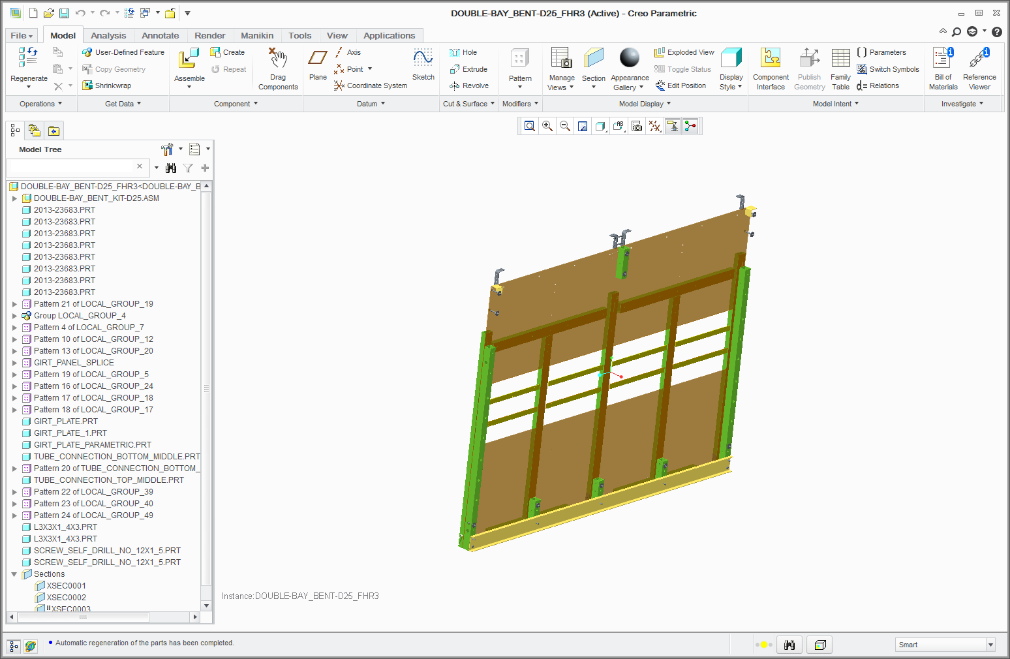Click Edit Position

pyautogui.click(x=681, y=85)
